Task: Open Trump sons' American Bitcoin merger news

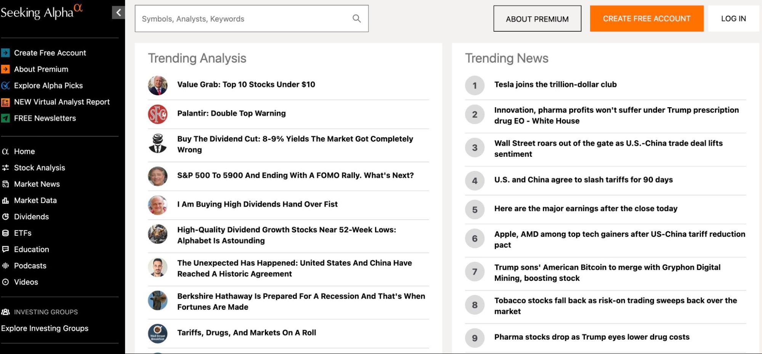Action: tap(607, 272)
